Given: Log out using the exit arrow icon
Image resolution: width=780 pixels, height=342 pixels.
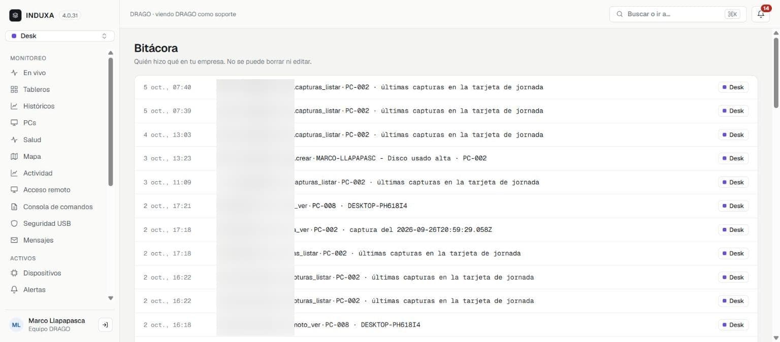Looking at the screenshot, I should pos(105,325).
